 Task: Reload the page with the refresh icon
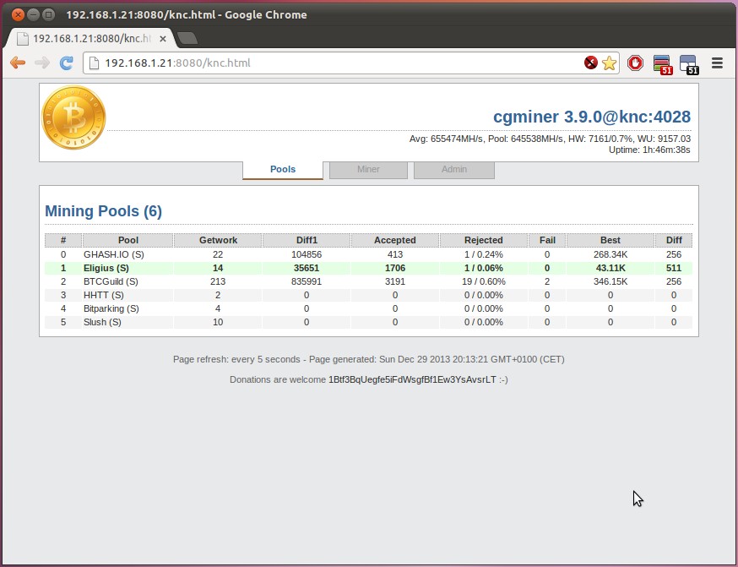(67, 63)
